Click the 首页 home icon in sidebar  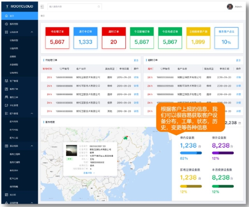(6, 16)
